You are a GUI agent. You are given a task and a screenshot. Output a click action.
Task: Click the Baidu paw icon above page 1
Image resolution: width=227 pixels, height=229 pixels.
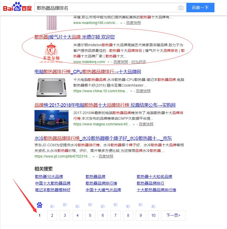[x=39, y=205]
